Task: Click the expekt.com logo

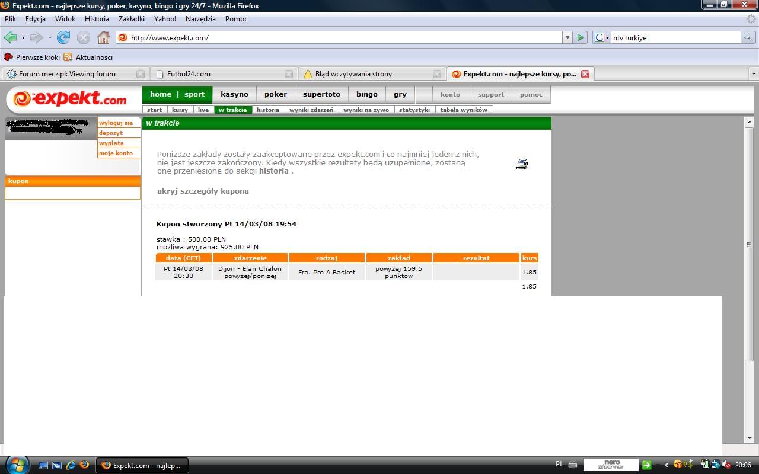Action: [x=70, y=98]
